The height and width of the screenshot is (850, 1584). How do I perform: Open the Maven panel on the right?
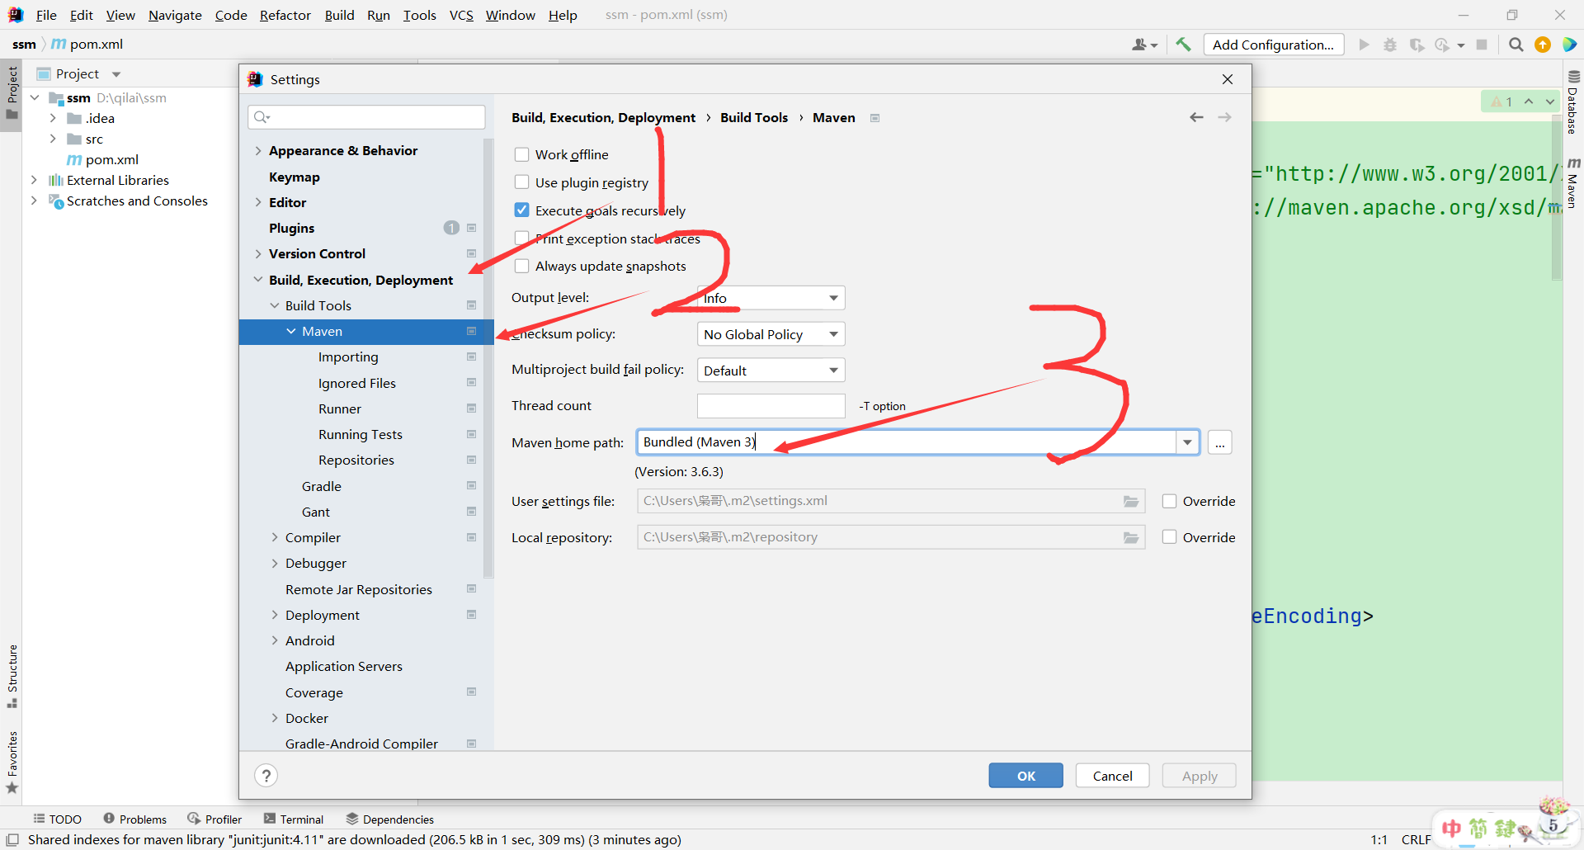tap(1574, 190)
